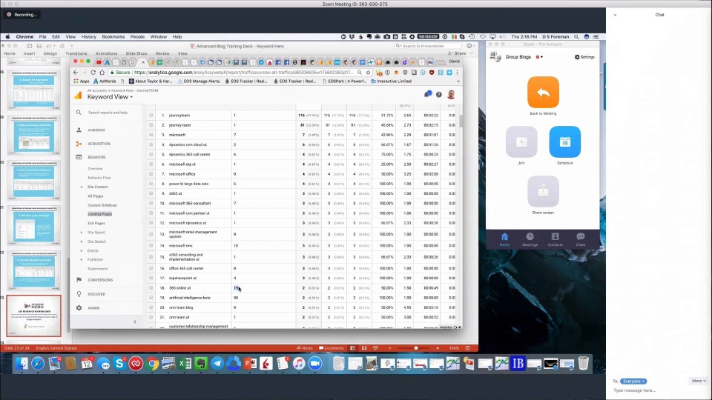Image resolution: width=712 pixels, height=400 pixels.
Task: Click the PowerPoint Comments button in the status bar
Action: tap(332, 348)
